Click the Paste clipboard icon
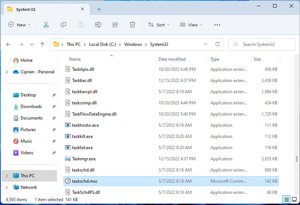 tap(81, 25)
